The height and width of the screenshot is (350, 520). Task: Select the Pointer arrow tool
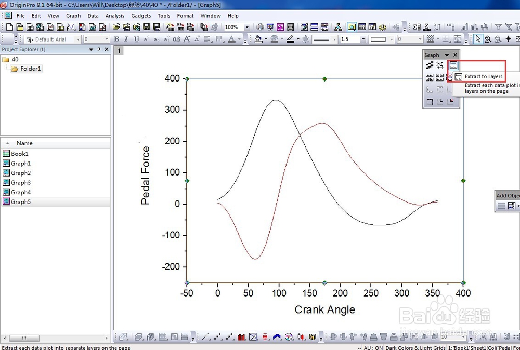pyautogui.click(x=478, y=39)
